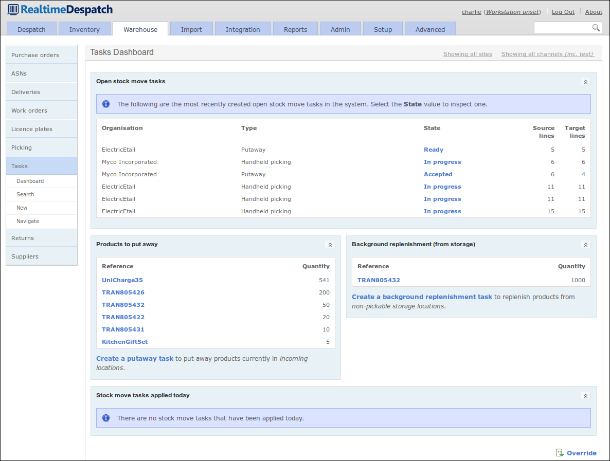Open Purchase orders in sidebar
Viewport: 610px width, 461px height.
click(42, 55)
